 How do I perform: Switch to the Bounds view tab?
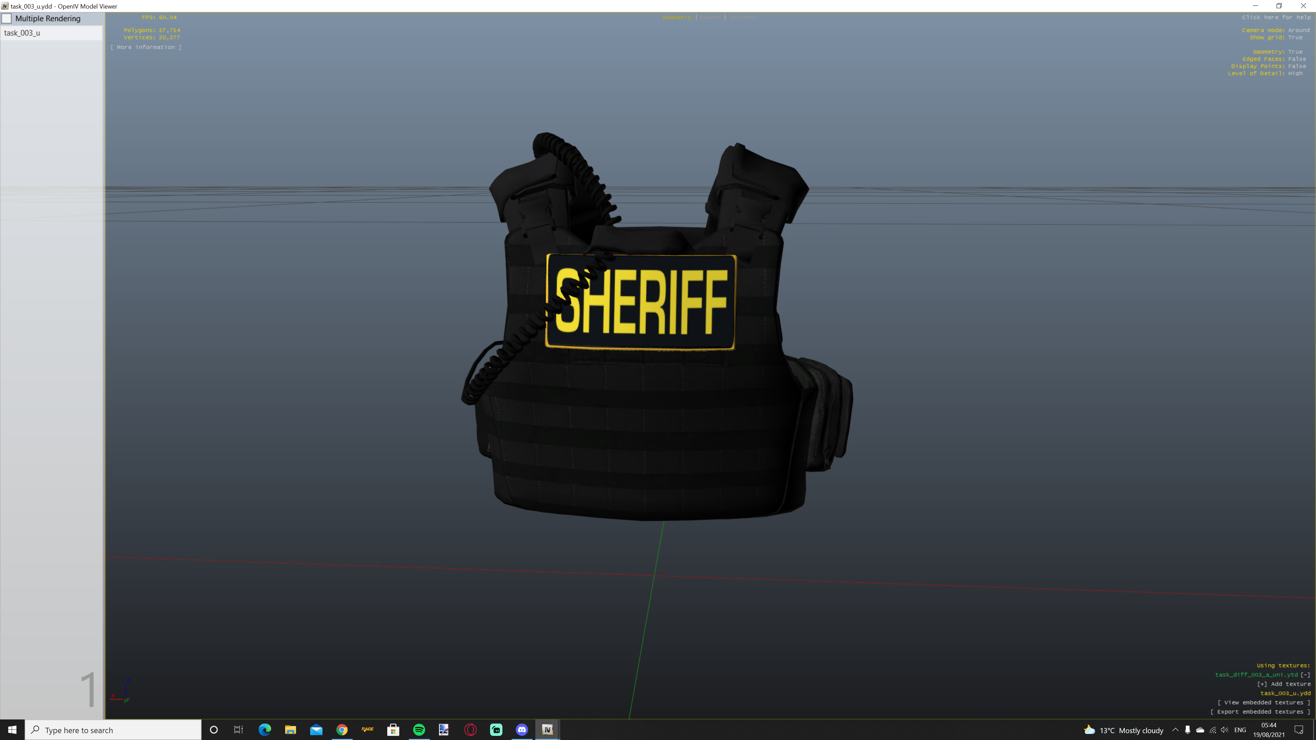tap(710, 17)
